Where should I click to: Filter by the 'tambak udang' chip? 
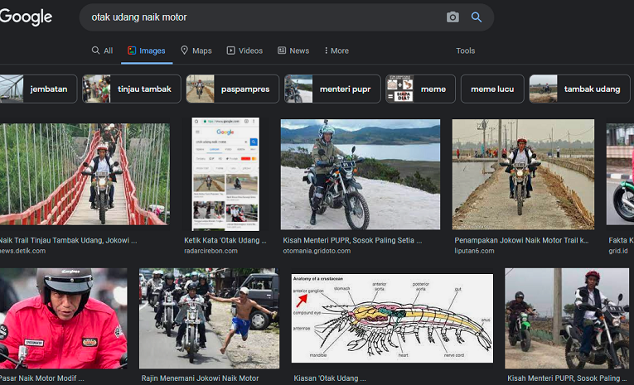(x=579, y=89)
